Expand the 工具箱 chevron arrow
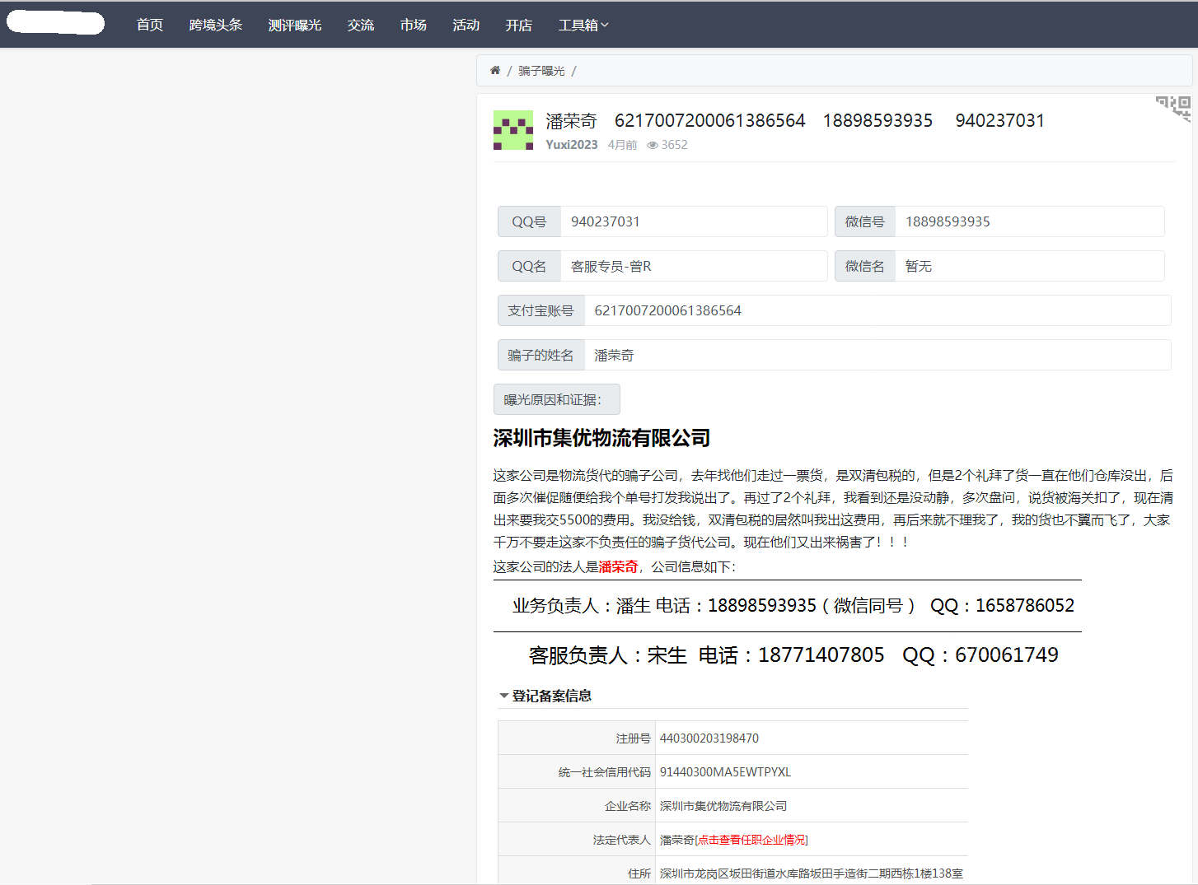 tap(604, 25)
